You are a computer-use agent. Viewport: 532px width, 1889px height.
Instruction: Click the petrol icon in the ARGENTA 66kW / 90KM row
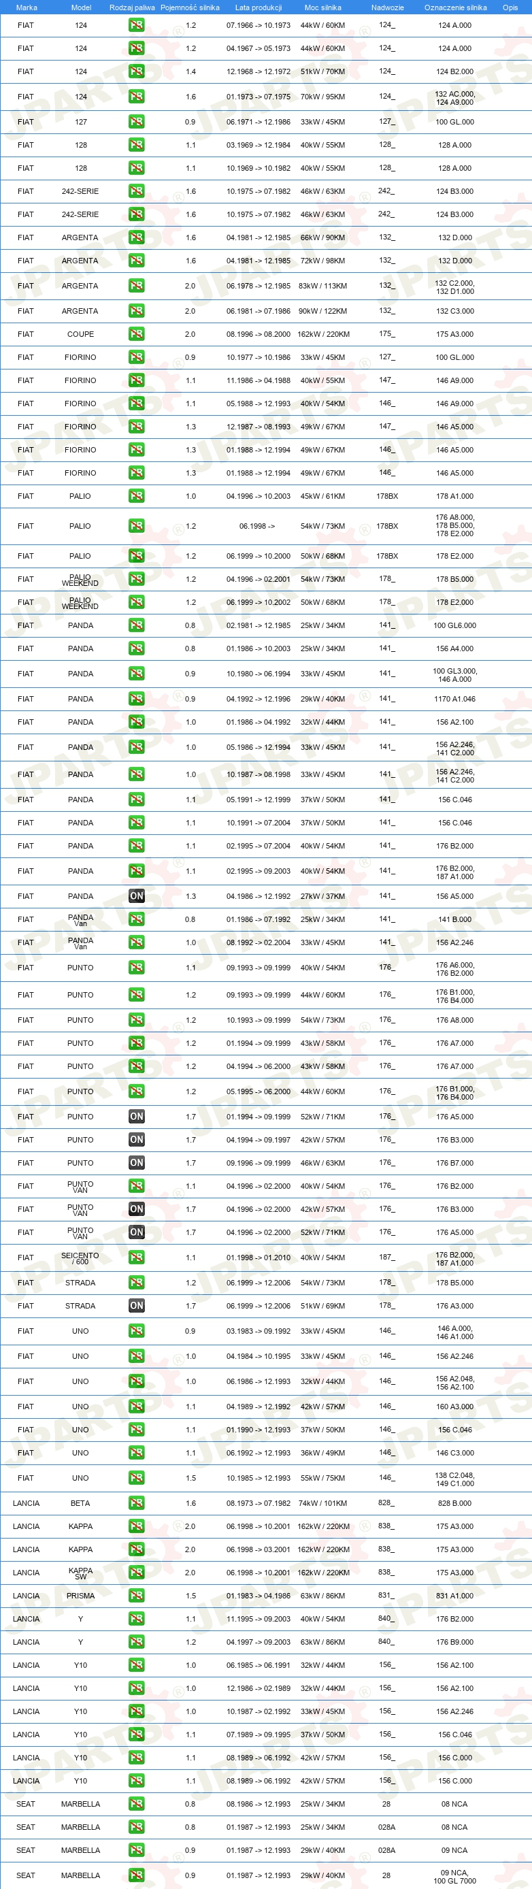pyautogui.click(x=136, y=237)
